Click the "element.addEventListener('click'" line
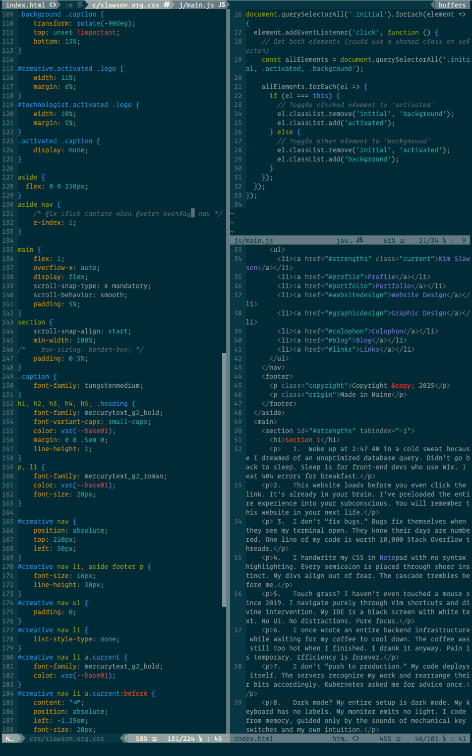Viewport: 472px width, 756px height. (x=346, y=32)
